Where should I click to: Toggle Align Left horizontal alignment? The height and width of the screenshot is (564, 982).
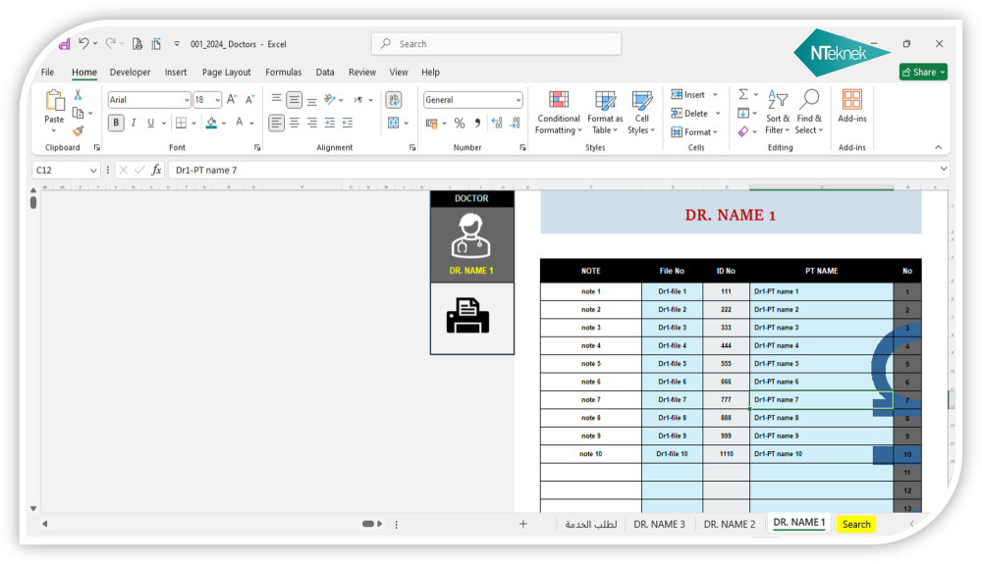pos(276,123)
